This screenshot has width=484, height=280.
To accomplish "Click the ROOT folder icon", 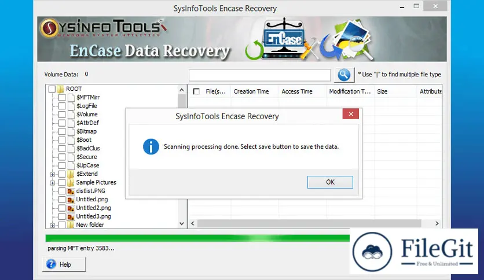I will (x=60, y=89).
